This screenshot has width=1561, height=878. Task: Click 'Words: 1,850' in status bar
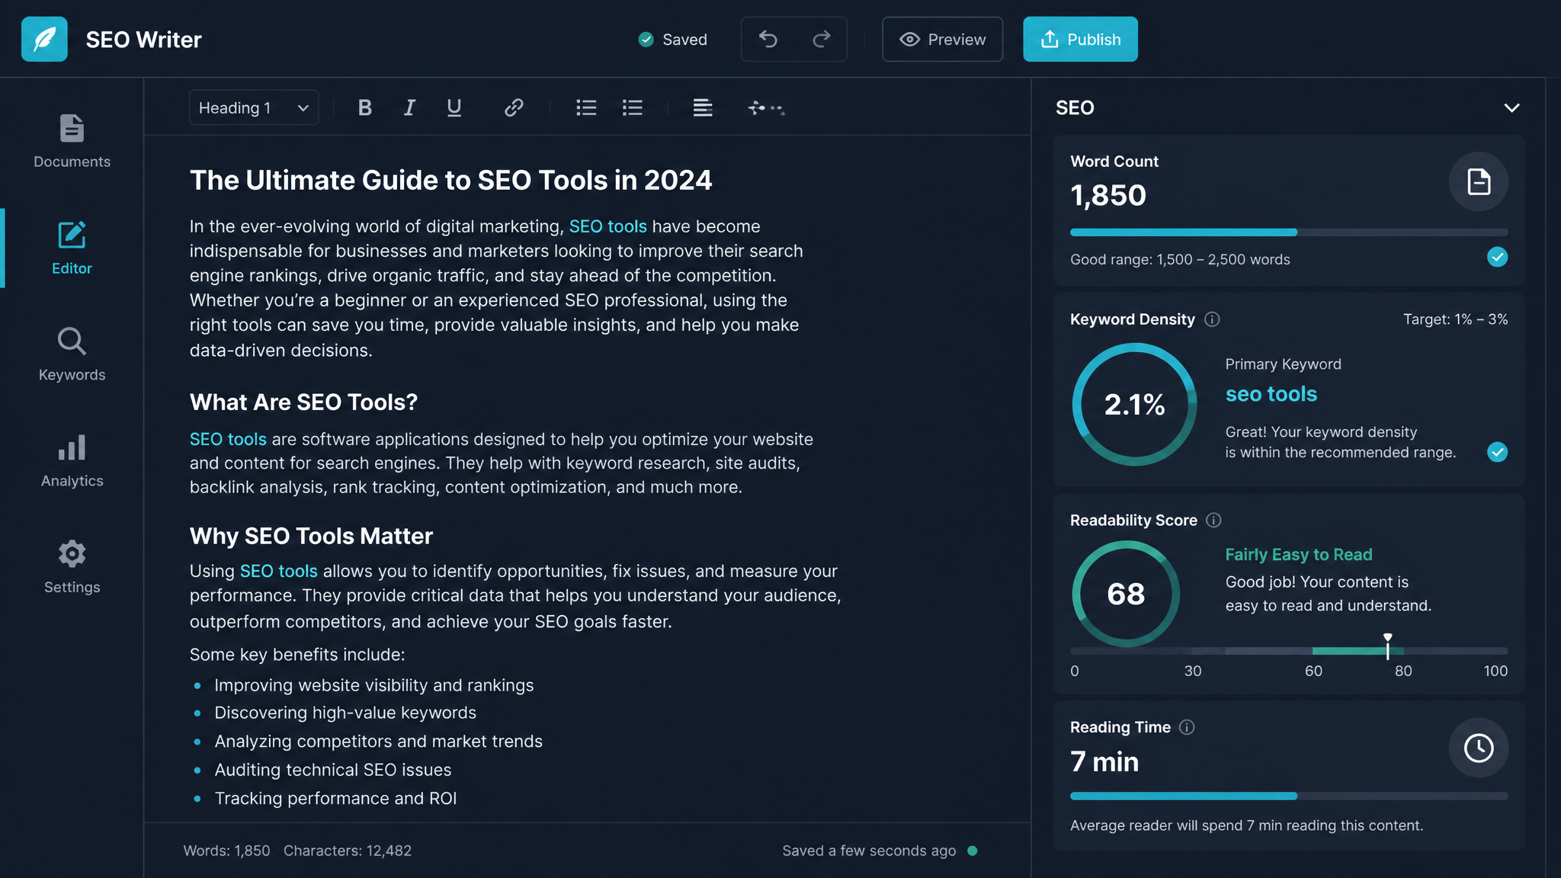[226, 851]
